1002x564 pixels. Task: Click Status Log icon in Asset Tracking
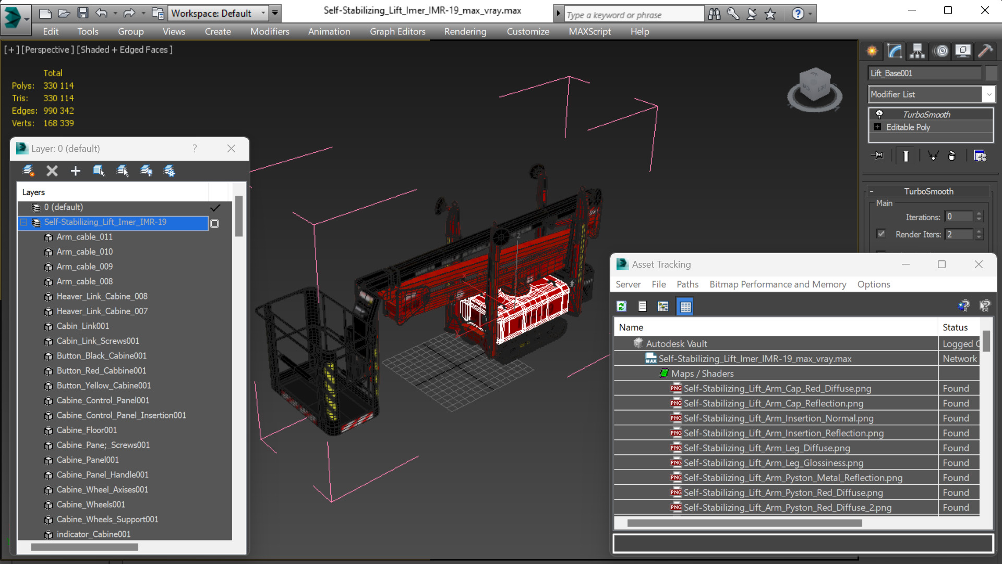coord(643,306)
